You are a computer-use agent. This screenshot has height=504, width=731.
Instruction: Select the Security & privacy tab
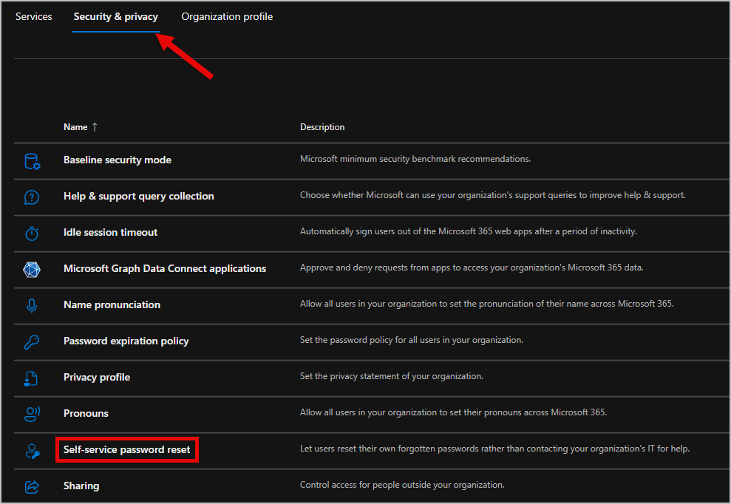[116, 16]
